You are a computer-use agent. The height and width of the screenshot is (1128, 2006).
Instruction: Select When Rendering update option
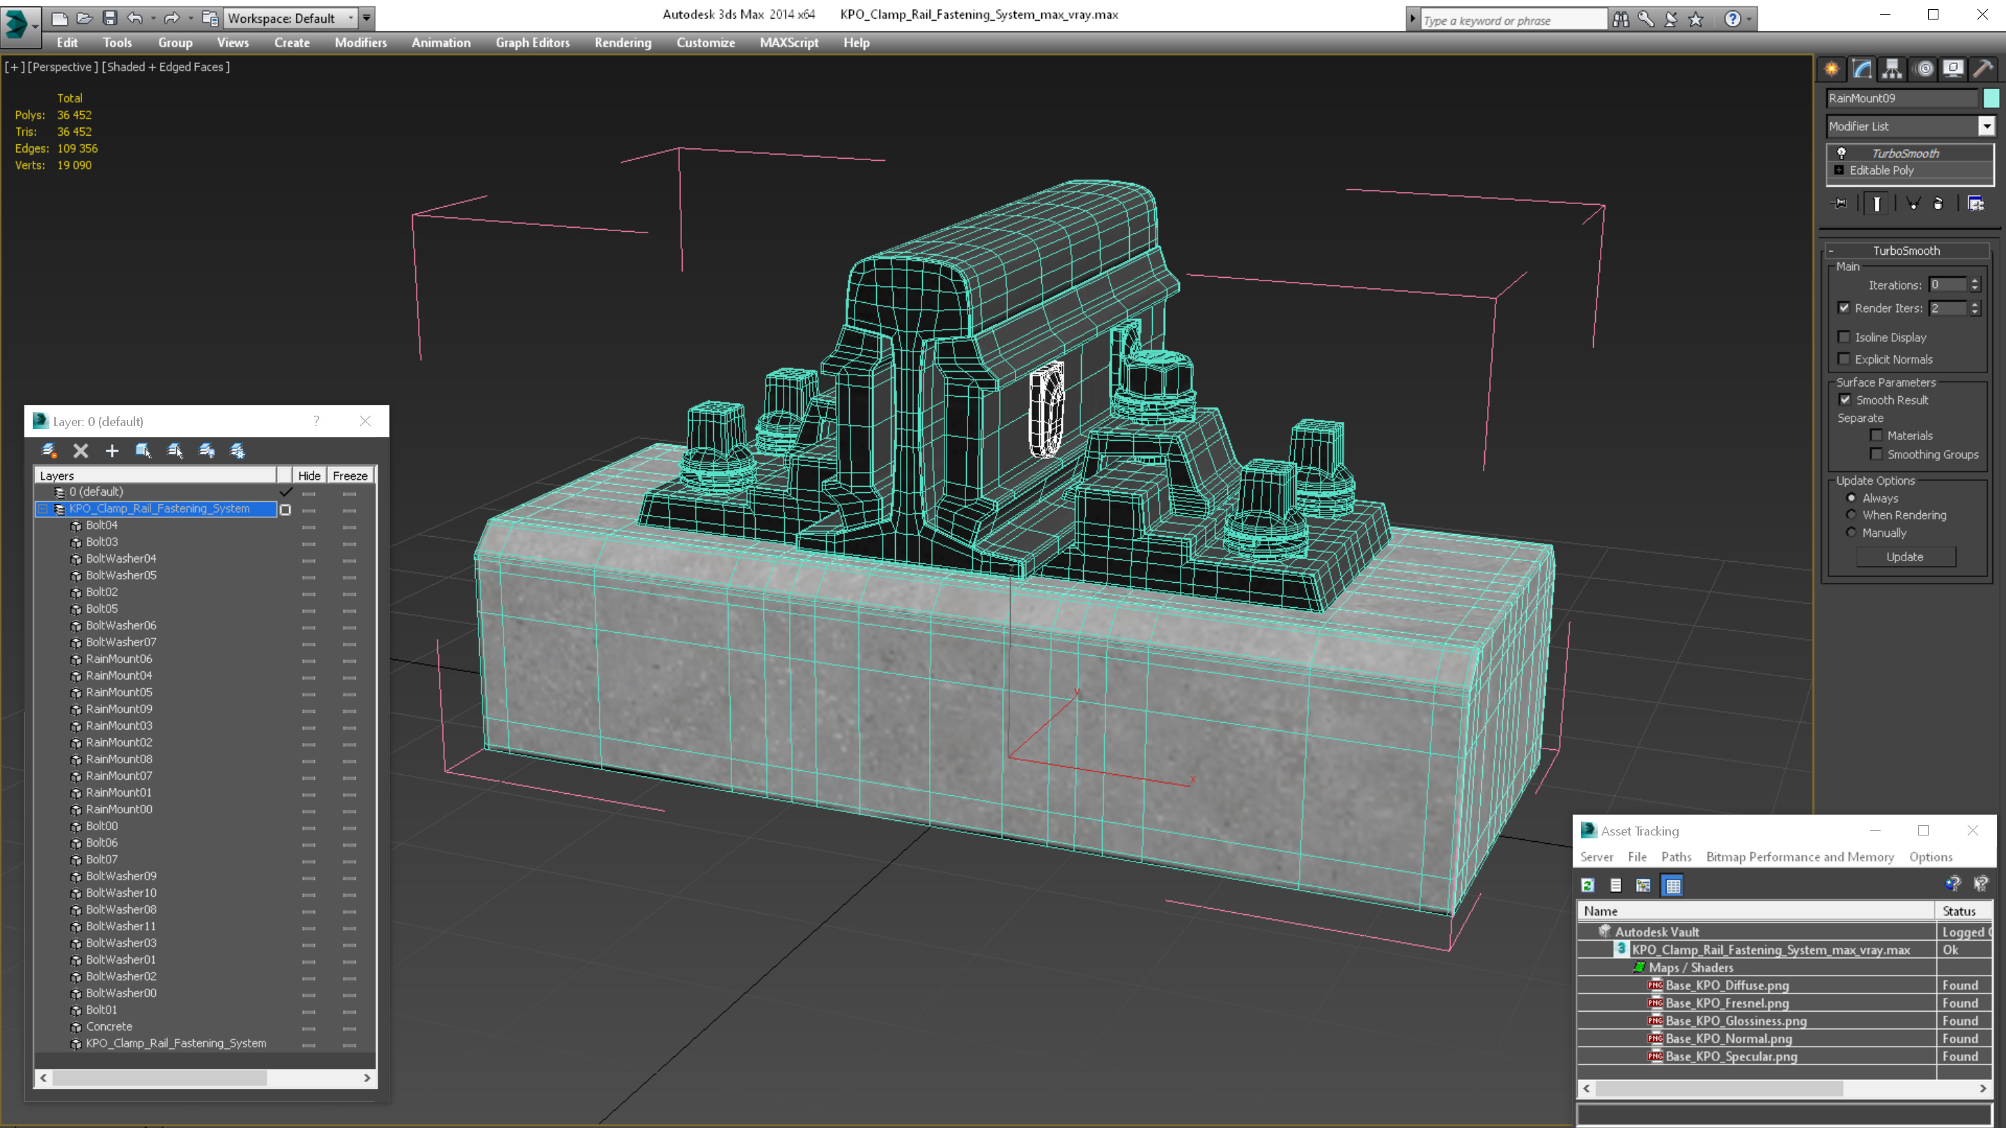pyautogui.click(x=1851, y=515)
